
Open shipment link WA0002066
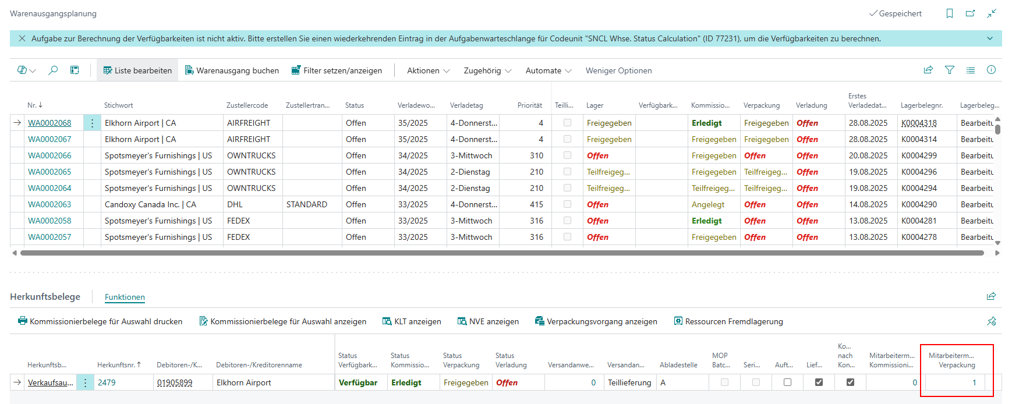pyautogui.click(x=49, y=155)
